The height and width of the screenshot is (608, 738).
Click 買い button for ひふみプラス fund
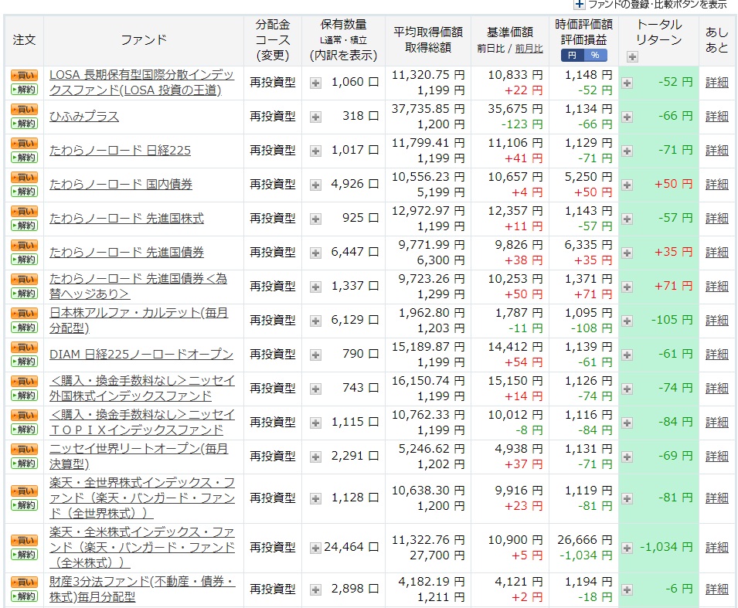click(24, 110)
